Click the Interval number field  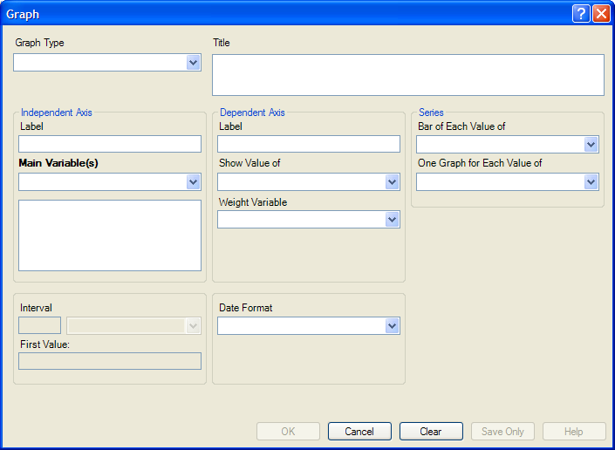pyautogui.click(x=39, y=326)
